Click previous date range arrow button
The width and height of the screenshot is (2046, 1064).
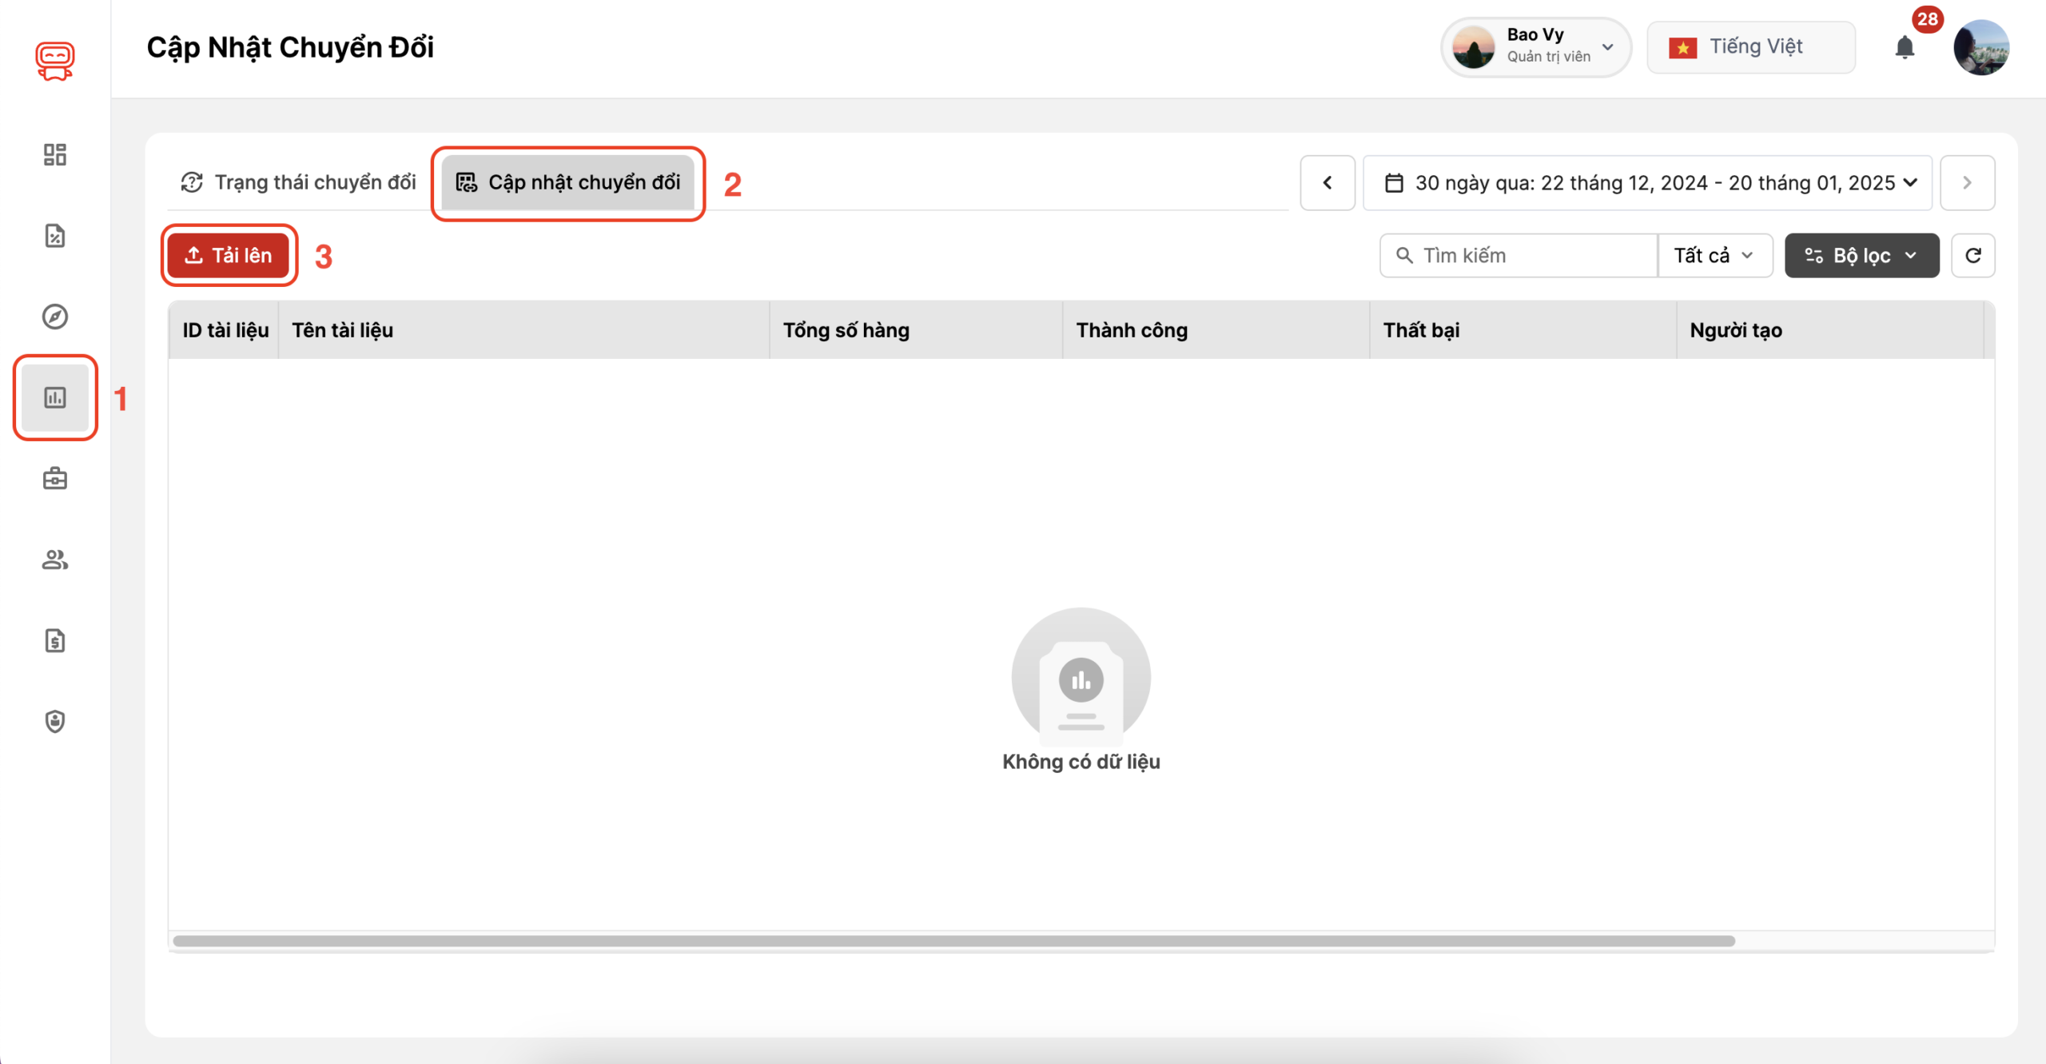pos(1328,183)
